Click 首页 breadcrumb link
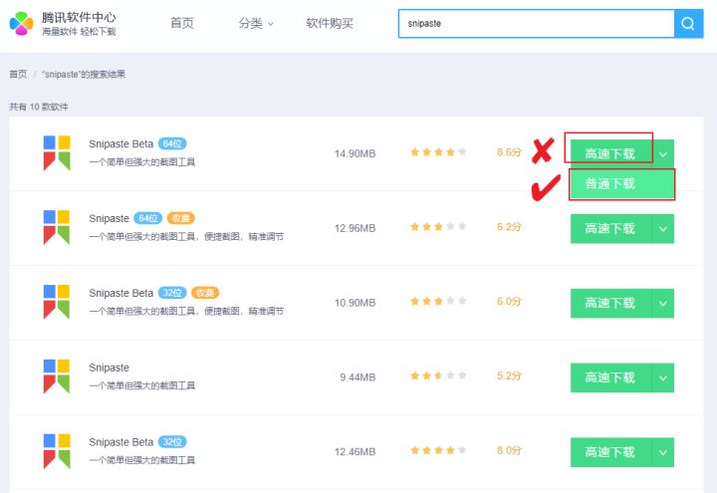 (x=18, y=74)
